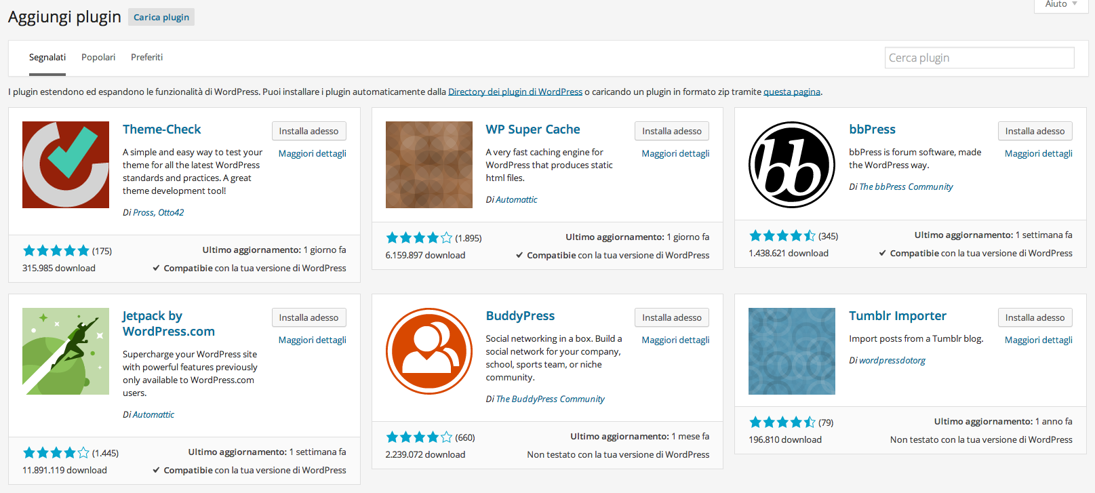Click the bbPress logo icon
This screenshot has width=1095, height=493.
coord(792,165)
